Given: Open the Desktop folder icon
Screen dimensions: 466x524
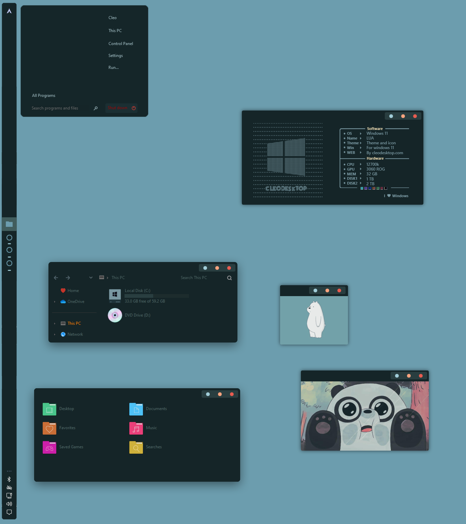Looking at the screenshot, I should (49, 409).
